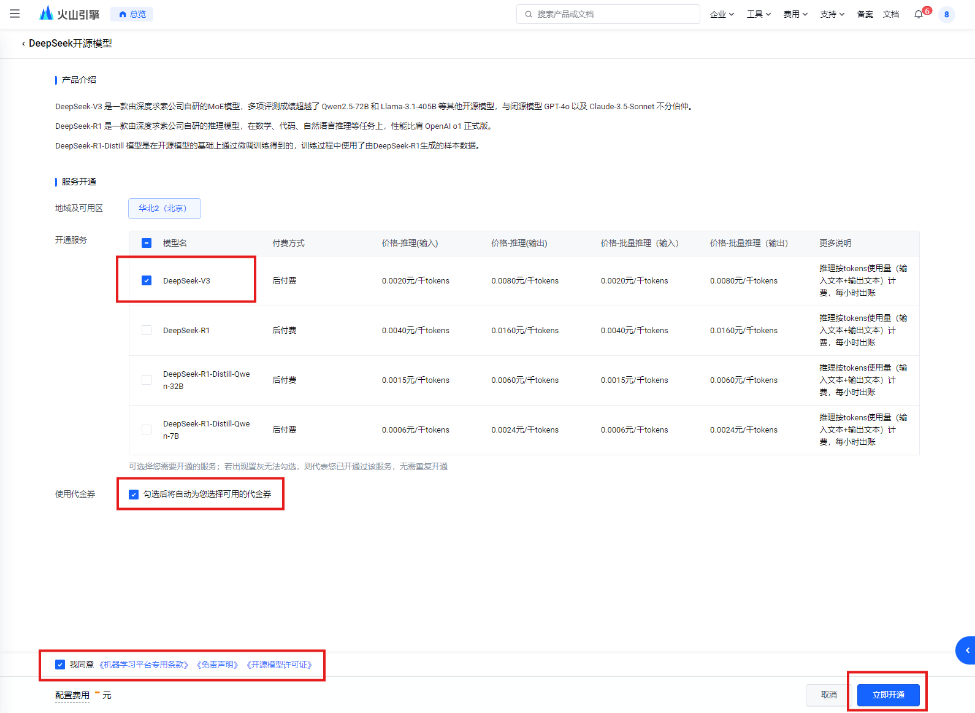Screen dimensions: 975x713
Task: Toggle the automatic voucher selection checkbox
Action: point(134,495)
